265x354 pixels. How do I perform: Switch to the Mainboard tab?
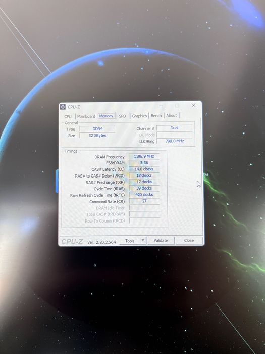(86, 116)
